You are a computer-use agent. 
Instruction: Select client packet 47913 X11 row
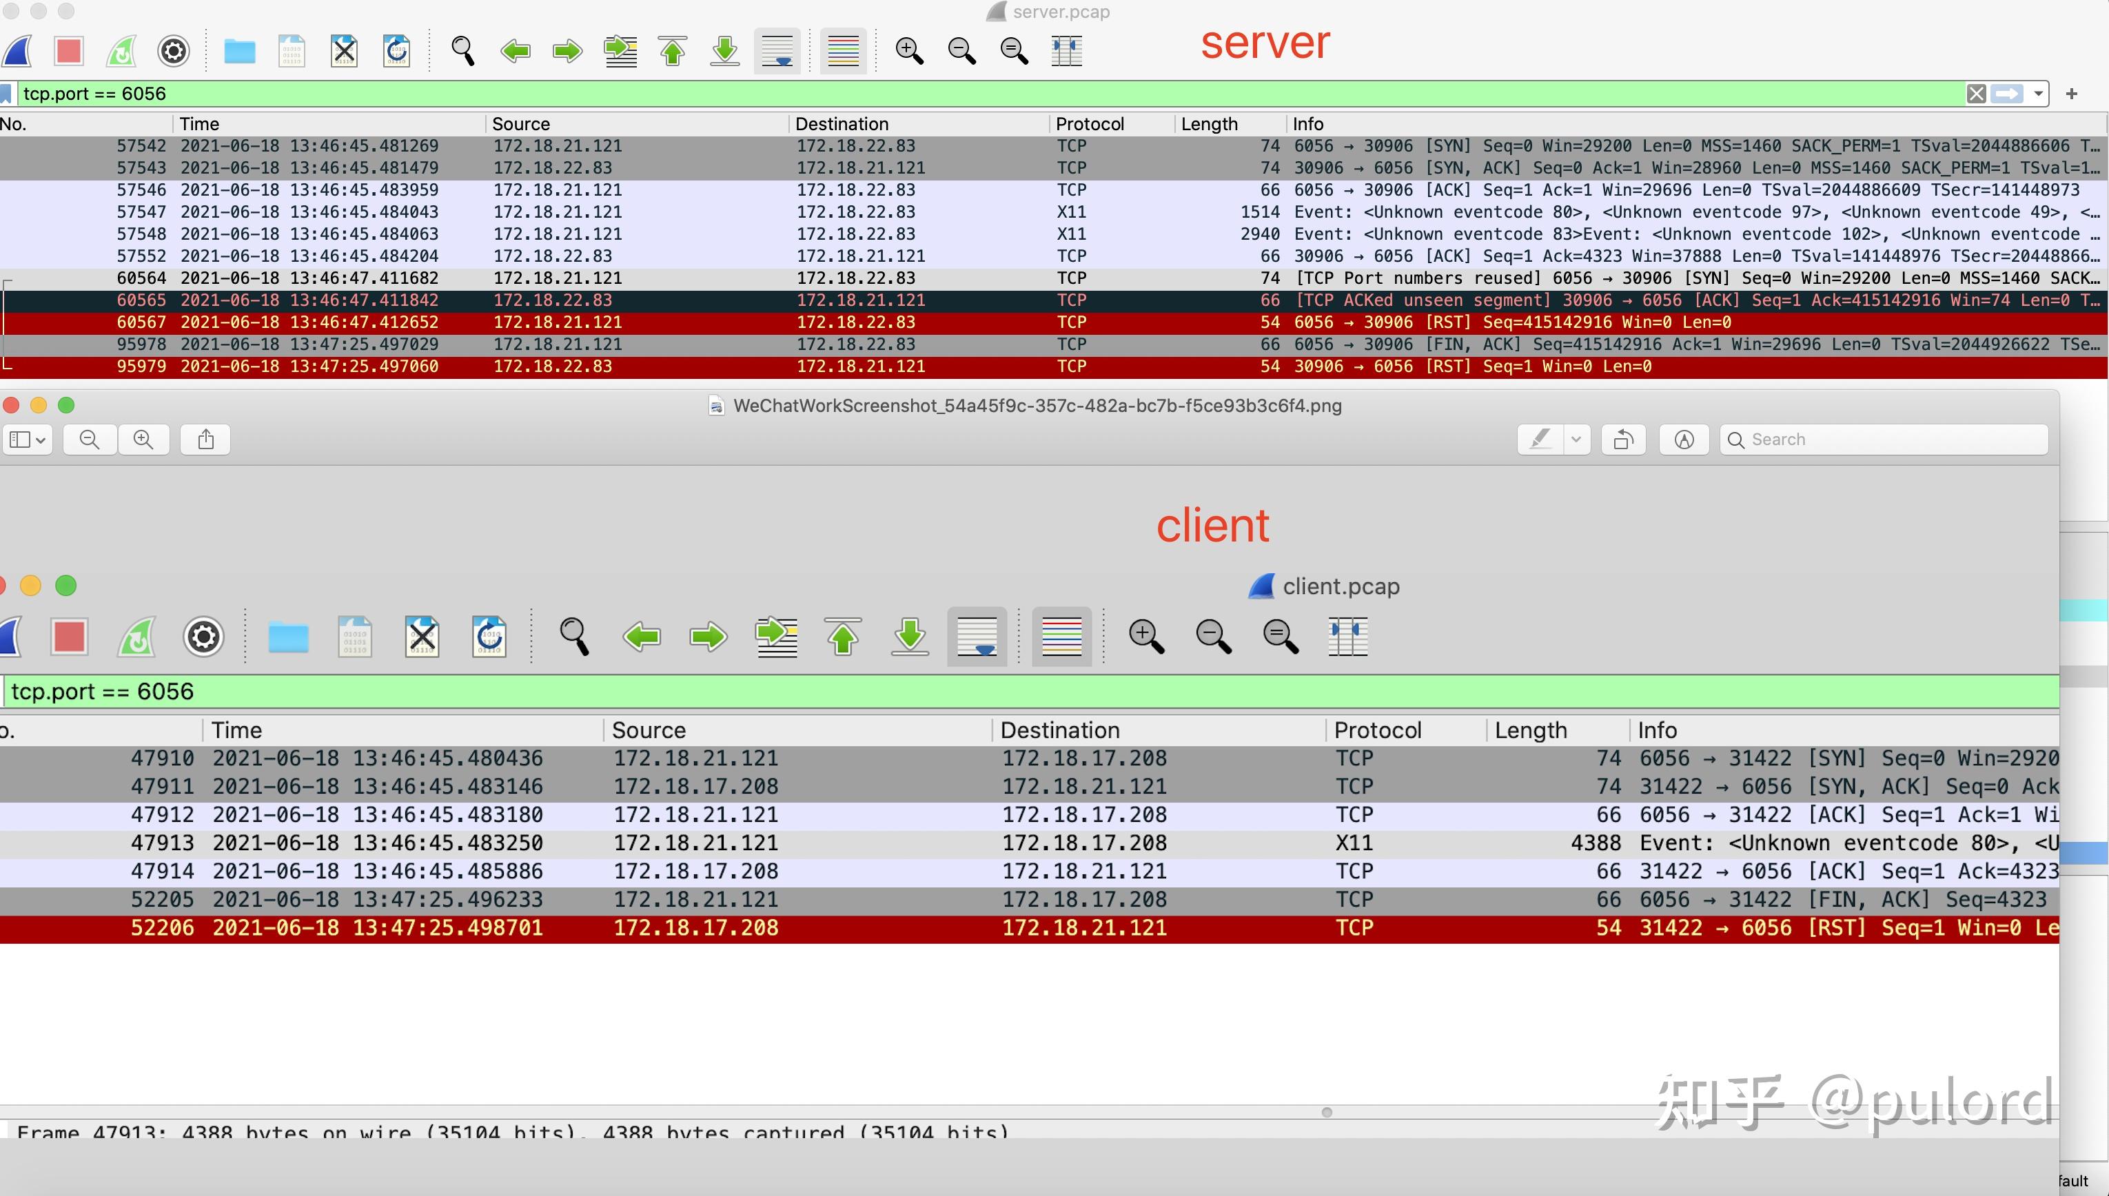(x=1030, y=843)
